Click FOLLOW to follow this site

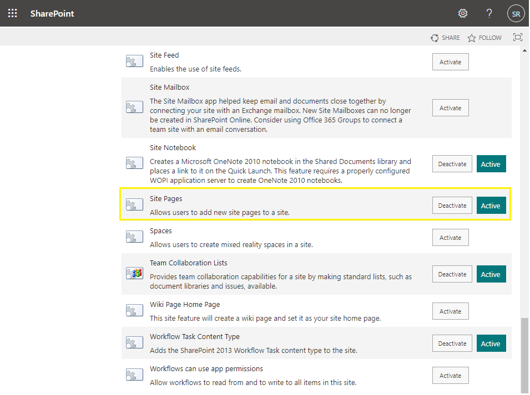[x=484, y=37]
